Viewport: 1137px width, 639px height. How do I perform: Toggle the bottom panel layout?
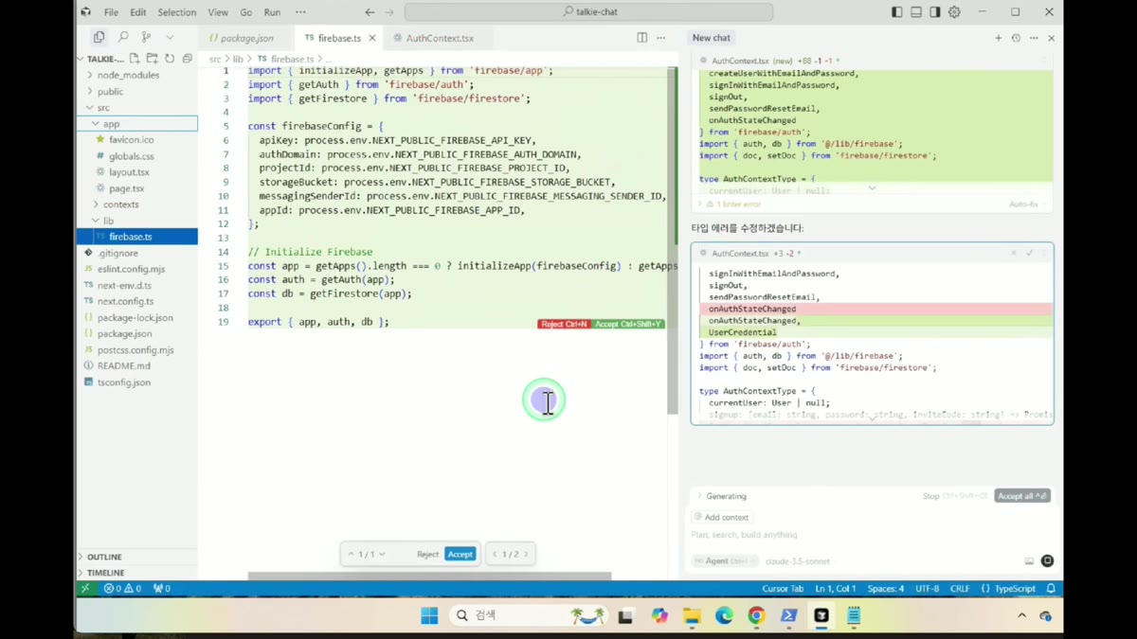[x=916, y=12]
